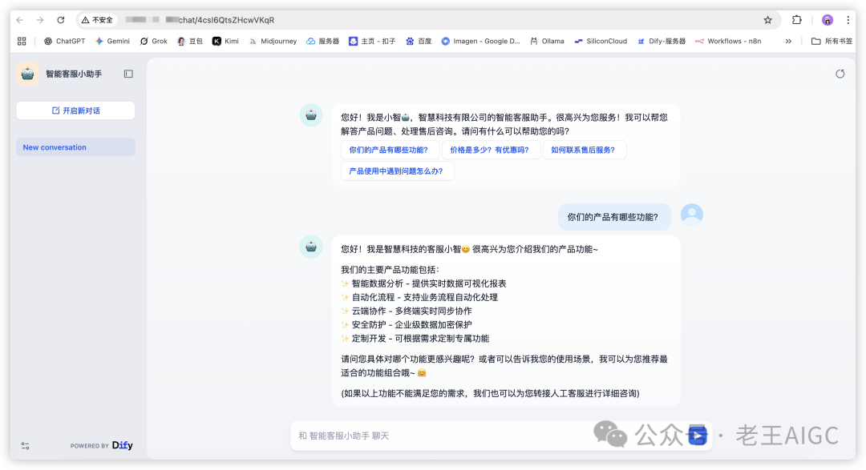Open the ChatGPT bookmark
Image resolution: width=866 pixels, height=470 pixels.
point(65,41)
